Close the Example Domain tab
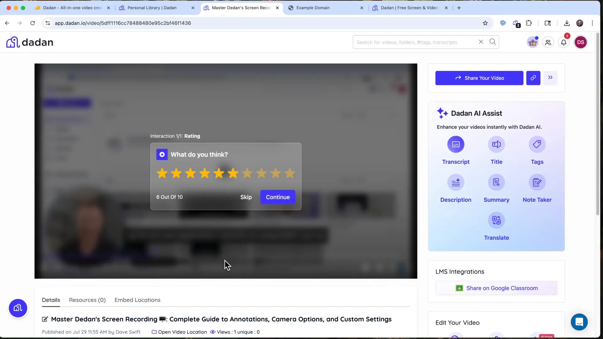603x339 pixels. click(x=361, y=8)
